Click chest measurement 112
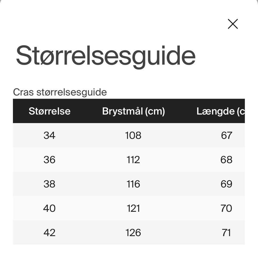The width and height of the screenshot is (258, 265). click(133, 160)
